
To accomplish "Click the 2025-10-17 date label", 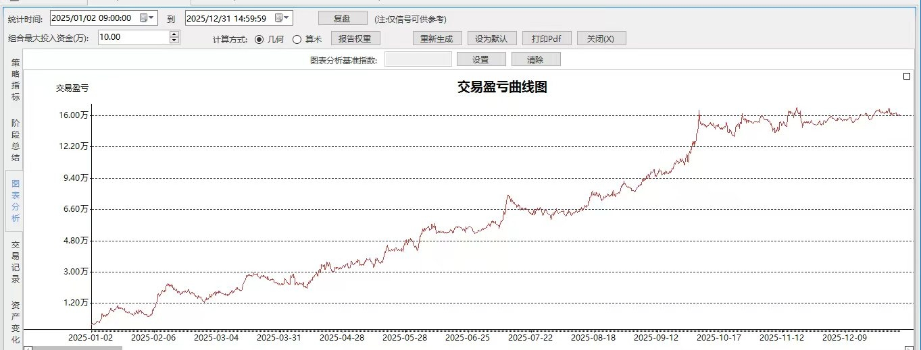I will [719, 337].
